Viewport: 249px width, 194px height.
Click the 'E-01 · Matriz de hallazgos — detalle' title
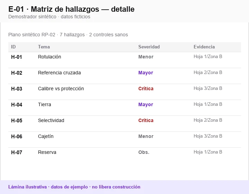71,9
